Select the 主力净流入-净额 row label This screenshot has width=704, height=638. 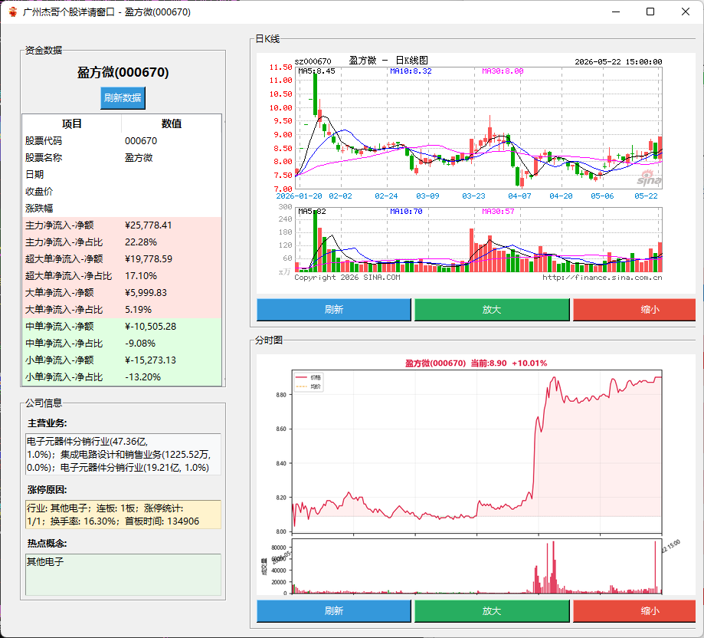click(59, 225)
